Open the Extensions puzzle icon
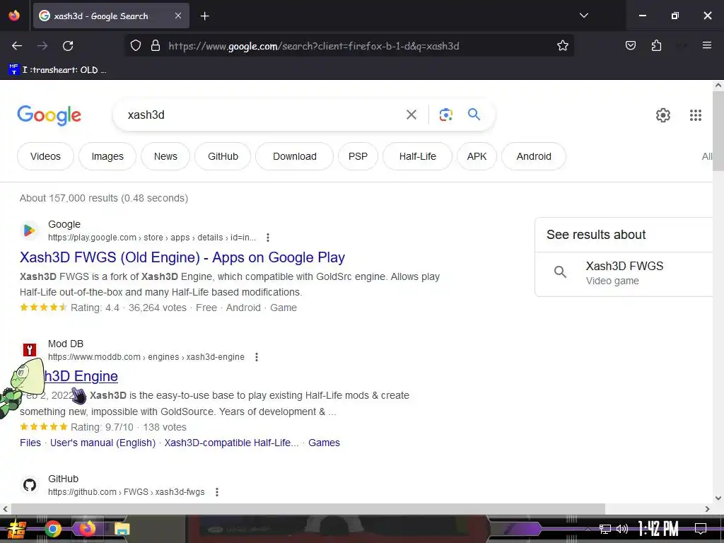 tap(656, 45)
